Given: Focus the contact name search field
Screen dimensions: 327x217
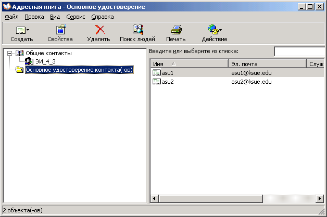Looking at the screenshot, I should point(299,52).
